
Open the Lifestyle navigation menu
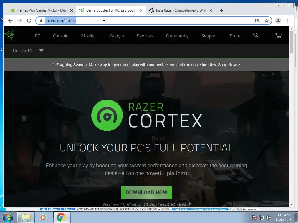(116, 36)
